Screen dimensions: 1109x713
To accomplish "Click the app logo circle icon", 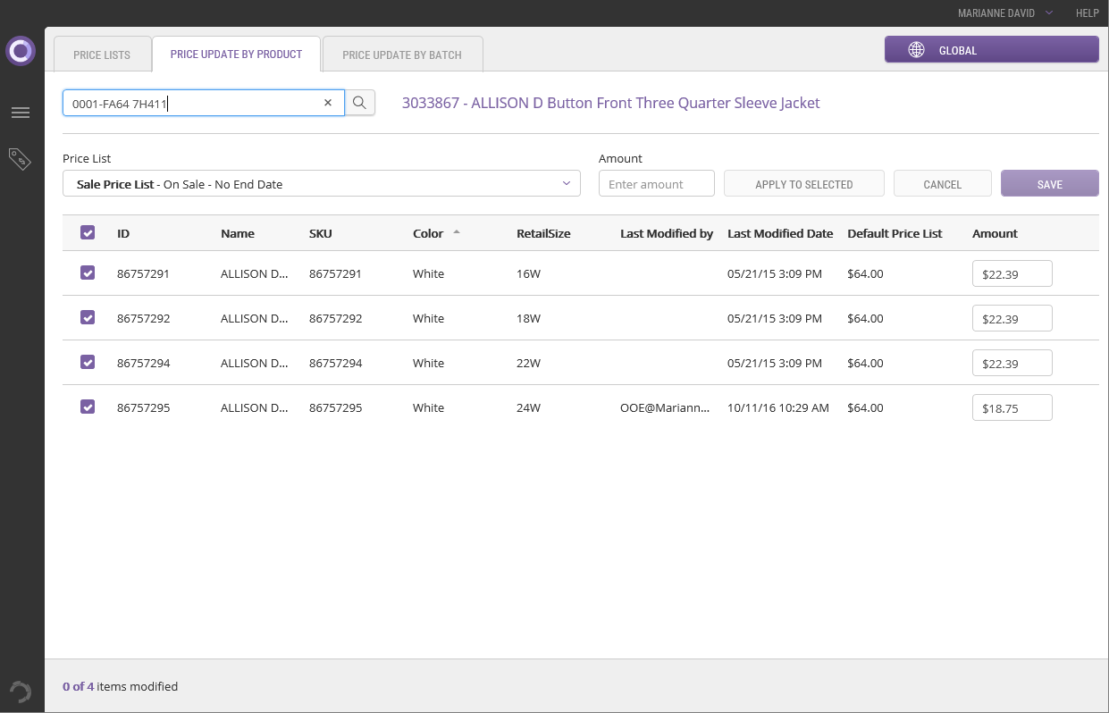I will click(x=20, y=51).
